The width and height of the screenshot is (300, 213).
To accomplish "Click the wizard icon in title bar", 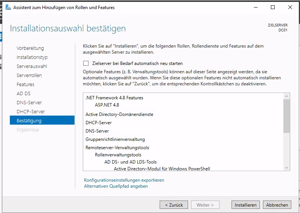I will coord(8,7).
